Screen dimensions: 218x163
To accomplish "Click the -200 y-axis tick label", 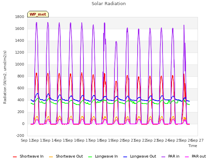I will [x=20, y=136].
